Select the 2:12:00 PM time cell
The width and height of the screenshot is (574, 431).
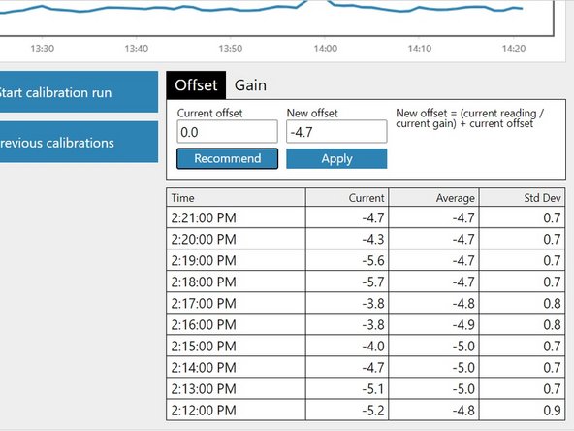click(x=236, y=410)
